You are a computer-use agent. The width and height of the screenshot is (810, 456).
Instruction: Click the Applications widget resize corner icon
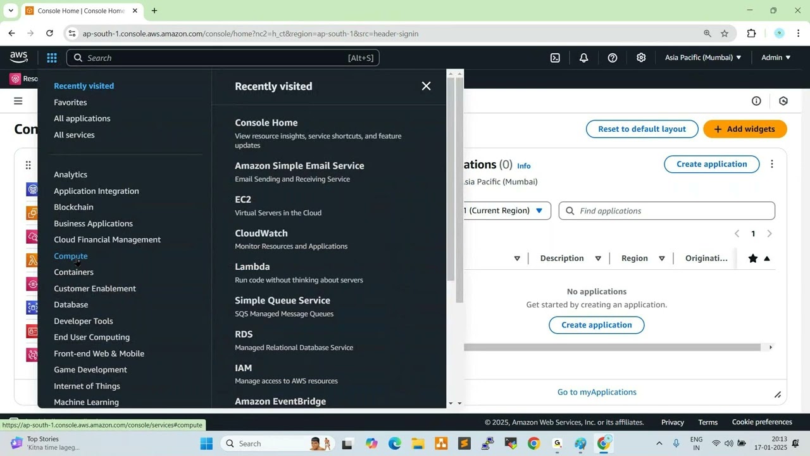click(778, 395)
